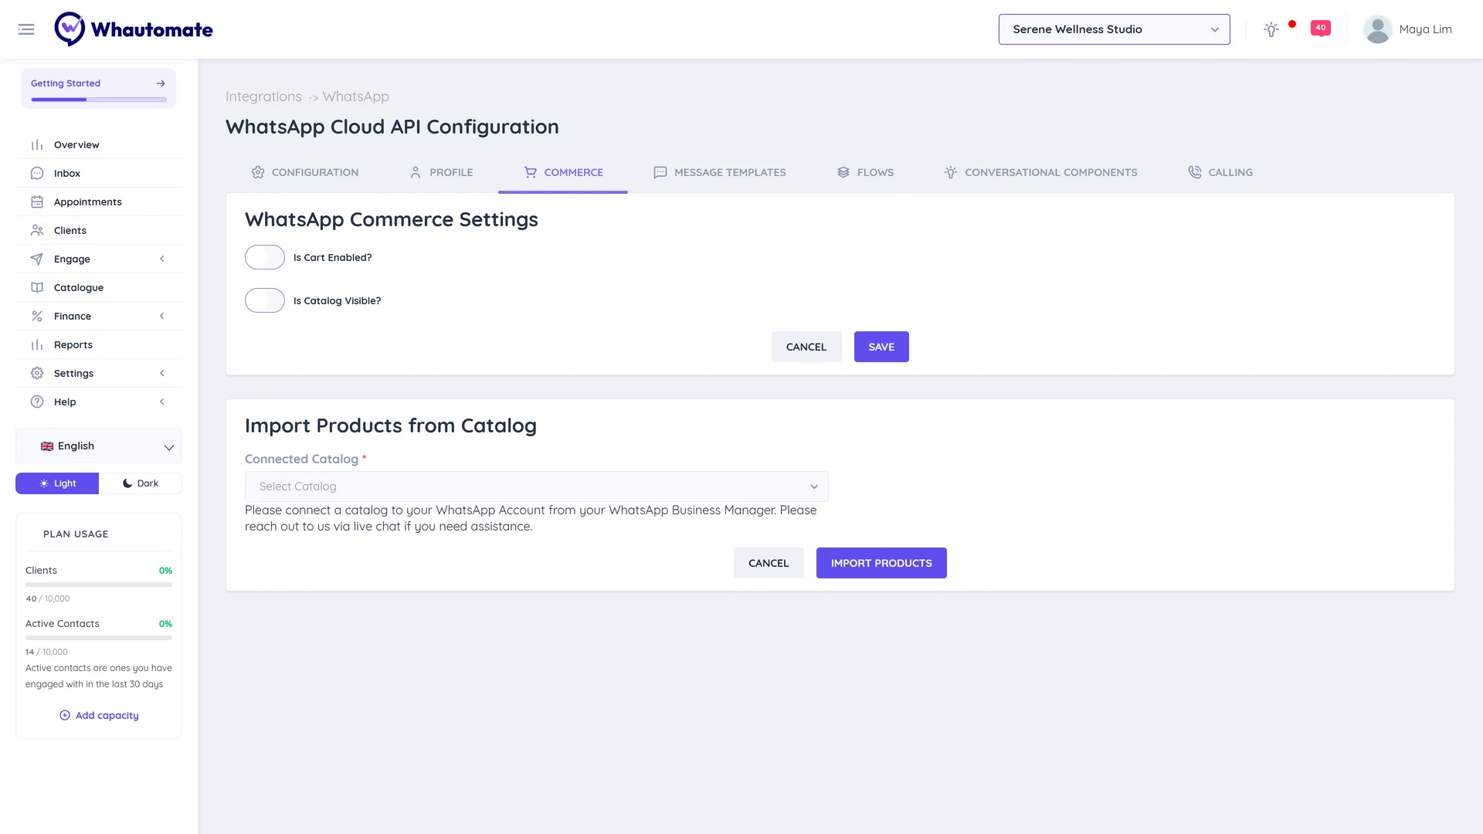Click the Inbox chat bubble icon

pos(37,174)
